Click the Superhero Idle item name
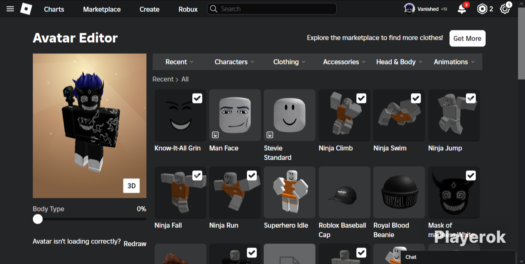The width and height of the screenshot is (525, 264). (x=286, y=225)
